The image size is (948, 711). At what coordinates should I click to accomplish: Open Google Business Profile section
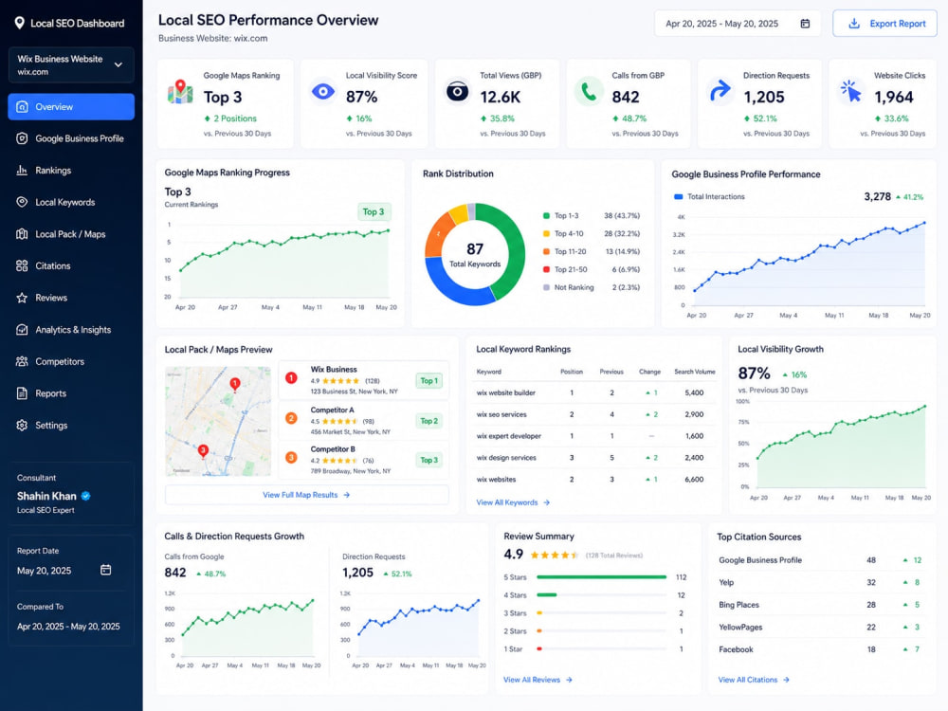[x=71, y=138]
